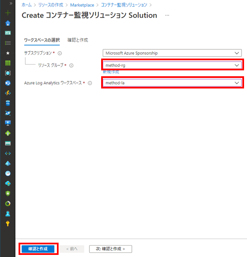Switch to 確認と作成 tab
This screenshot has width=247, height=257.
pyautogui.click(x=78, y=40)
